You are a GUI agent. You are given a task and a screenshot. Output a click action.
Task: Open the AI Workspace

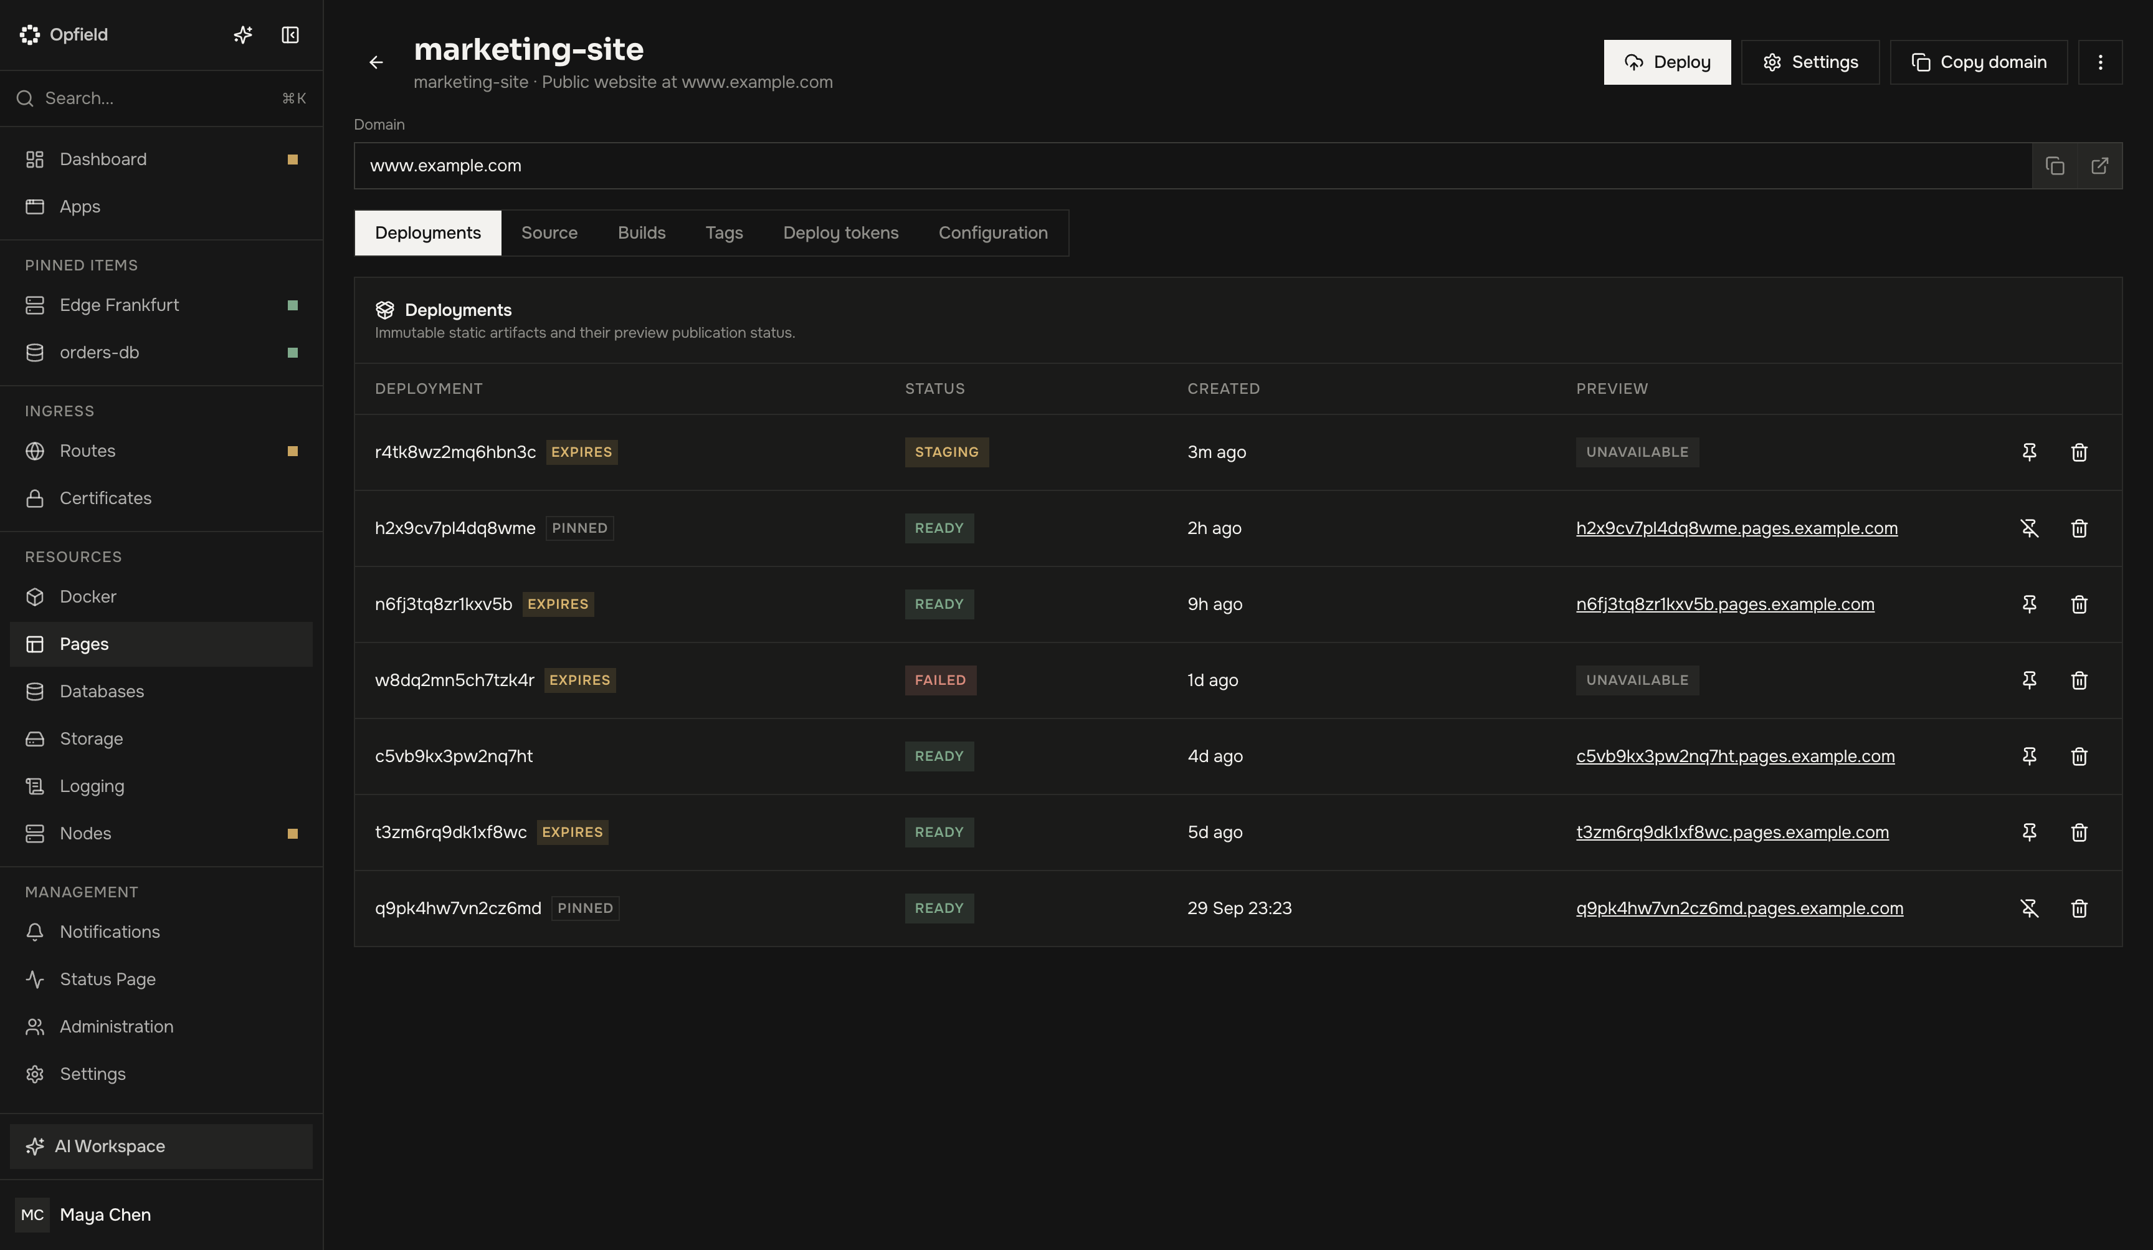point(161,1147)
